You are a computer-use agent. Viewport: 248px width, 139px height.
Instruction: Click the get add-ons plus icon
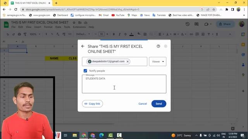tap(243, 91)
